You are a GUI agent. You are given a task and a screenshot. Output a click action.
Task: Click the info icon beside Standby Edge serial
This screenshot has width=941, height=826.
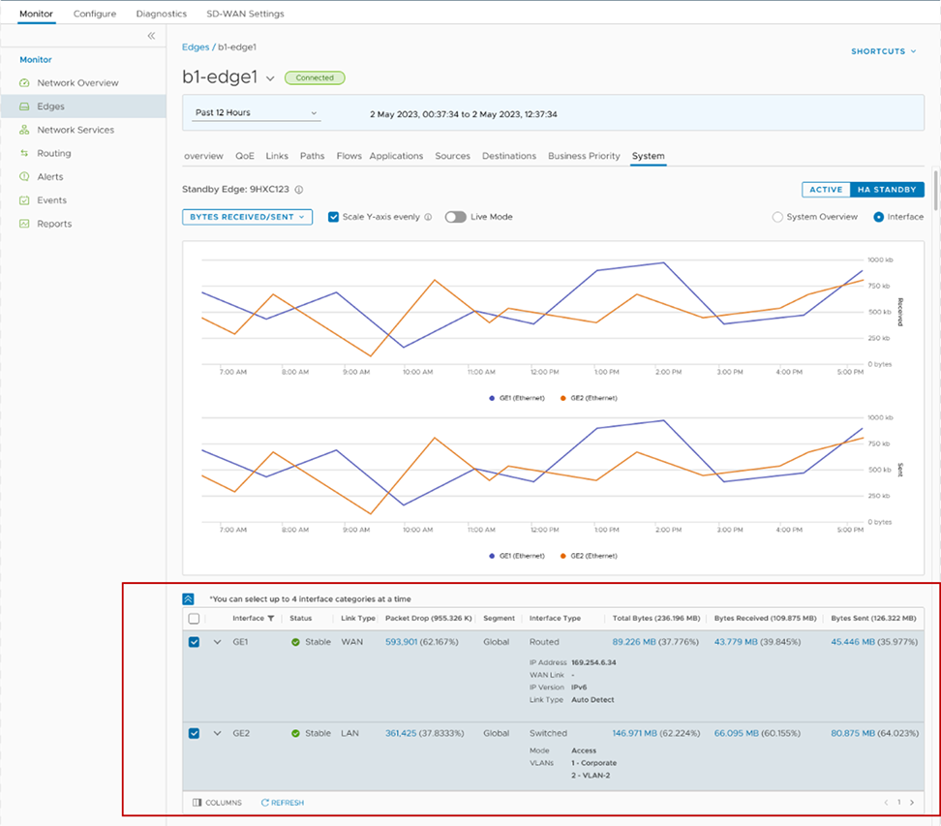299,191
